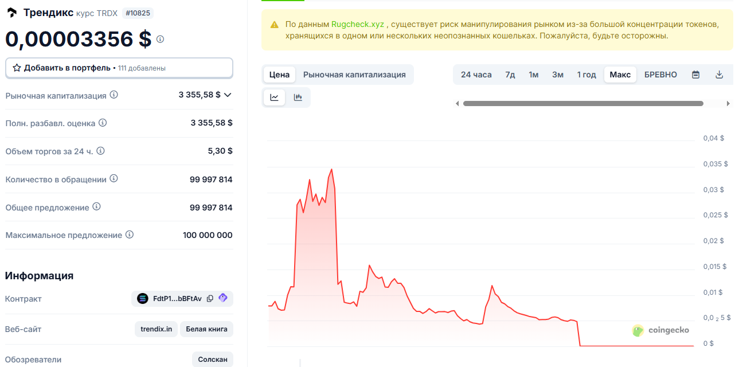Click the right arrow of the horizontal scrollbar

(729, 104)
